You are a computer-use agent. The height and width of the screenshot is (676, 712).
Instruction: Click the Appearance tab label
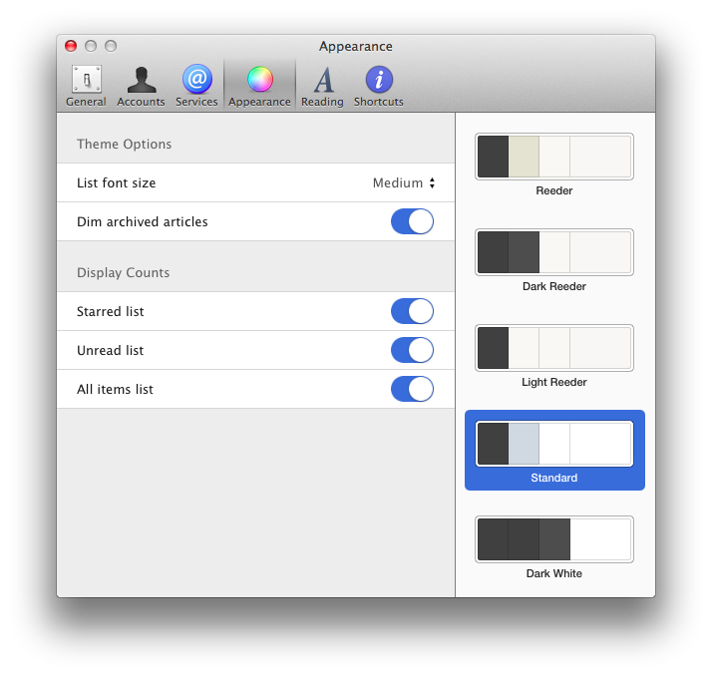259,102
